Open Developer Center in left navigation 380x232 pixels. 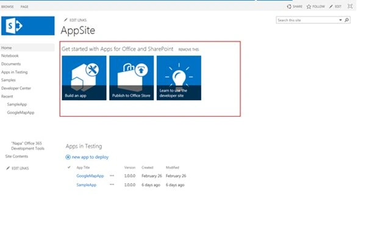coord(16,88)
